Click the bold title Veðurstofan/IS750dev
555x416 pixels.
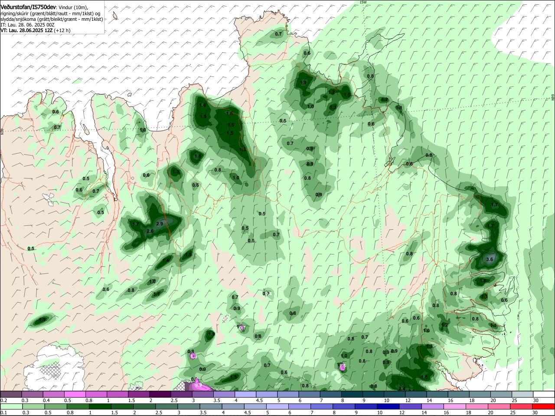28,7
